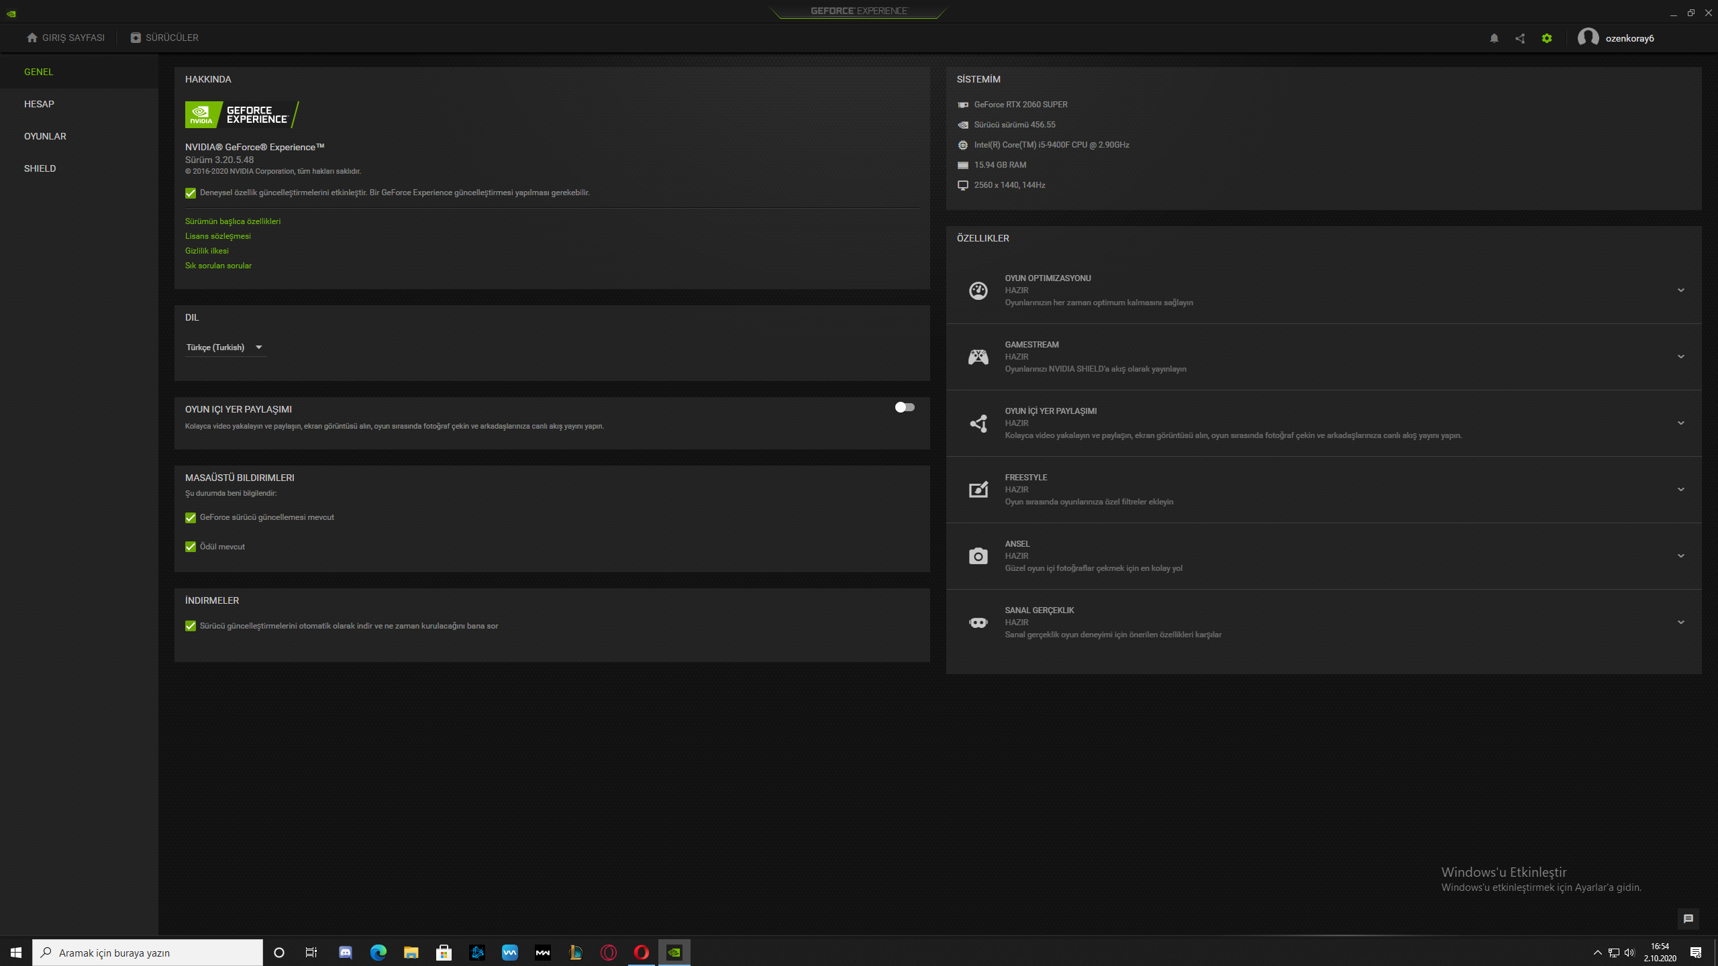Uncheck experimental features (Deneysel özellik) checkbox
Image resolution: width=1718 pixels, height=966 pixels.
tap(191, 193)
